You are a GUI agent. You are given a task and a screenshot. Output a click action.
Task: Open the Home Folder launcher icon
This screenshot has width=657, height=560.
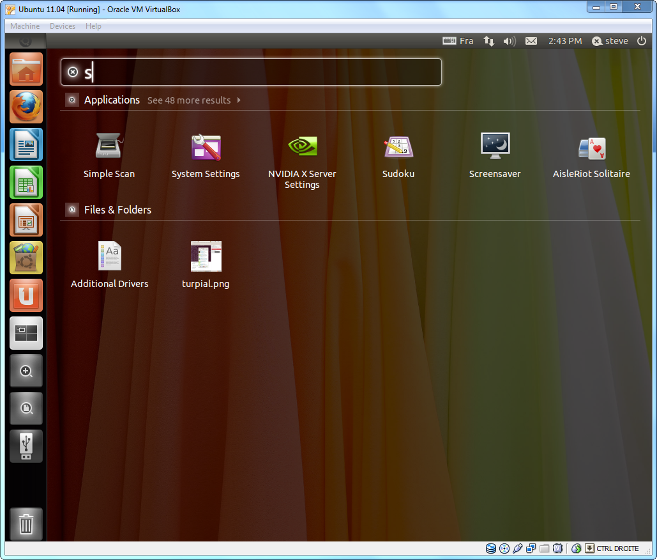[26, 69]
